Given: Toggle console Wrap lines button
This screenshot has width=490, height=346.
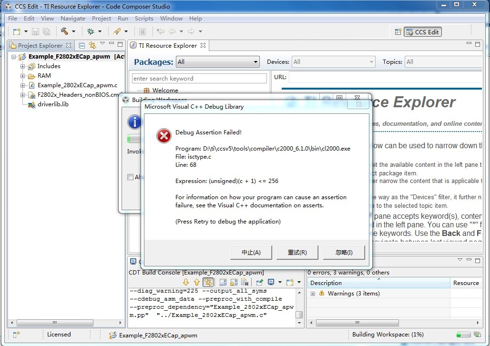Looking at the screenshot, I should [x=208, y=282].
